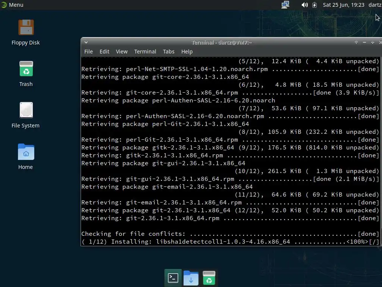This screenshot has height=287, width=382.
Task: Click the 'Installing: libsha1detectcoll1' progress line
Action: point(230,242)
